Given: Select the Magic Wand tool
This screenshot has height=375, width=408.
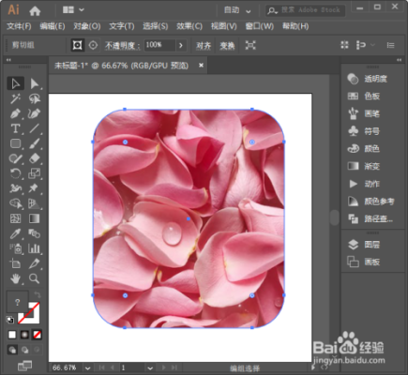Looking at the screenshot, I should tap(15, 98).
